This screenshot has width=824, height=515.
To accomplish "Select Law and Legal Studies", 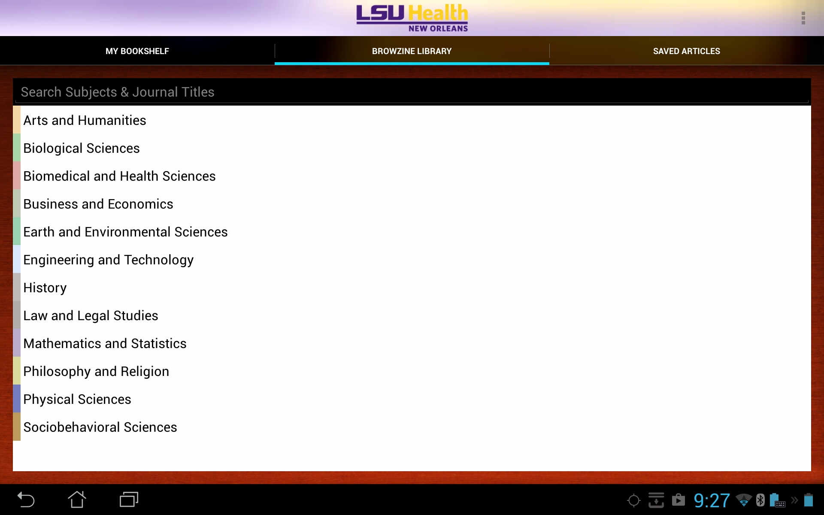I will tap(412, 315).
